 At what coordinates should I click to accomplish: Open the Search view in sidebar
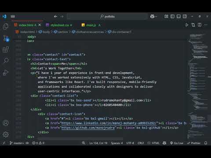click(x=6, y=60)
